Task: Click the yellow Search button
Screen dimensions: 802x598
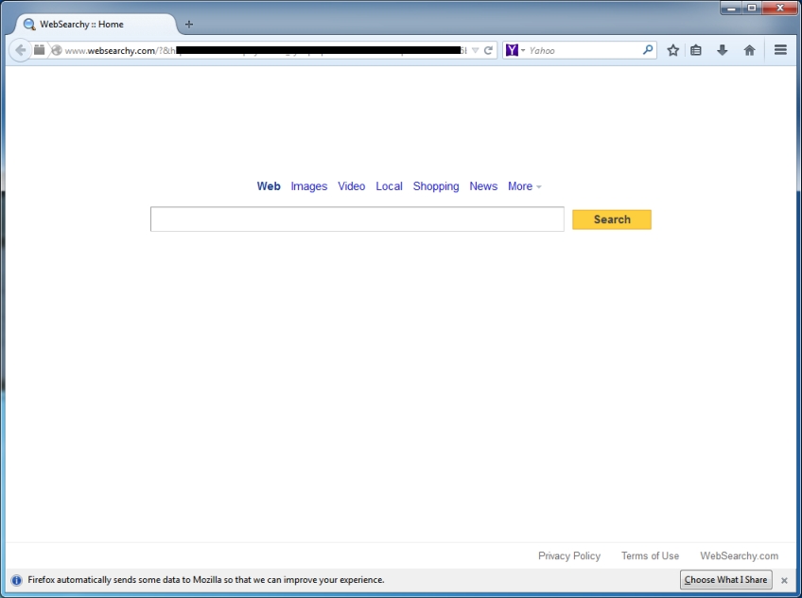Action: click(x=612, y=220)
